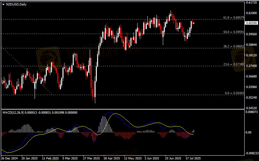Click the 27 Mar 2025 date label

coord(91,158)
